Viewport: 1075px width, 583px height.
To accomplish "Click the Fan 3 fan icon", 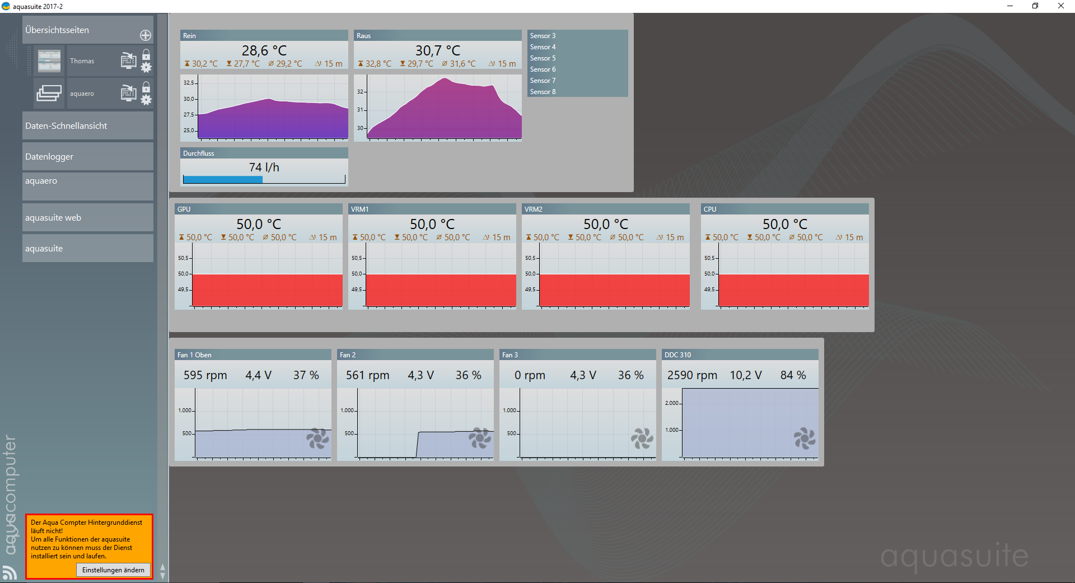I will tap(642, 439).
